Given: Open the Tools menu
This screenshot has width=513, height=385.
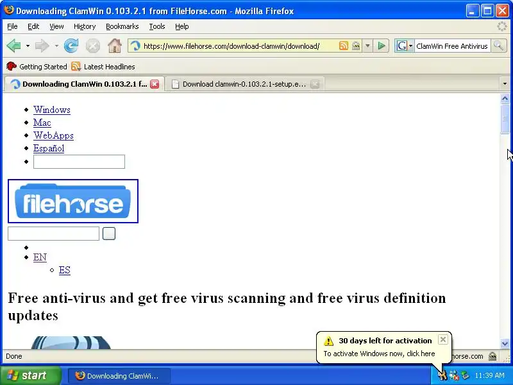Looking at the screenshot, I should click(157, 26).
